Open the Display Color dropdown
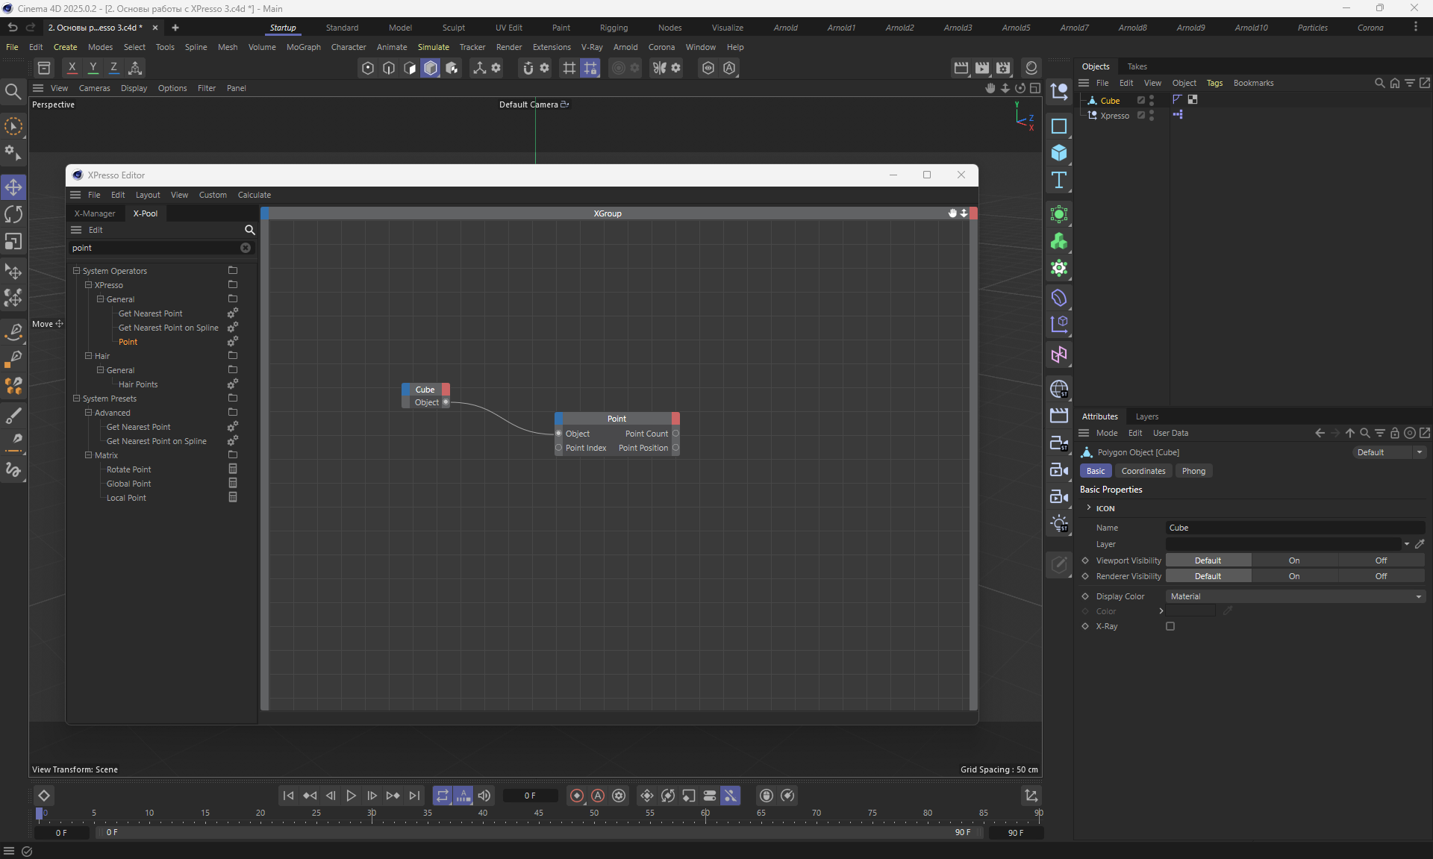Viewport: 1433px width, 859px height. coord(1295,596)
